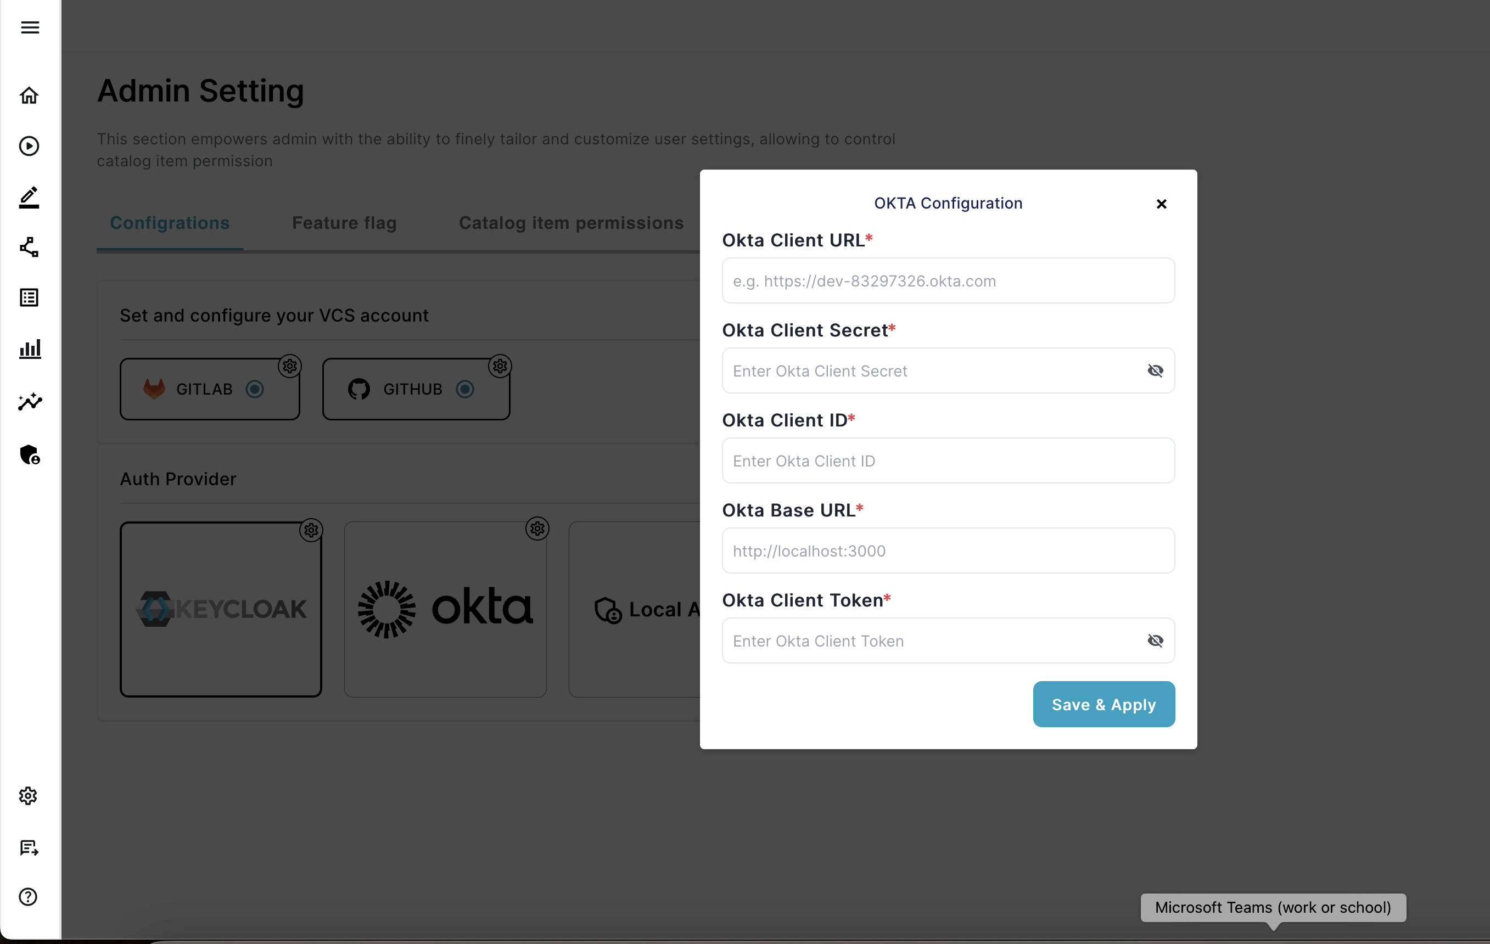
Task: Focus the Okta Client Secret field
Action: (x=948, y=370)
